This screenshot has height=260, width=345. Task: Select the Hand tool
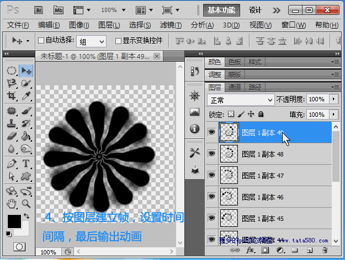click(x=12, y=204)
